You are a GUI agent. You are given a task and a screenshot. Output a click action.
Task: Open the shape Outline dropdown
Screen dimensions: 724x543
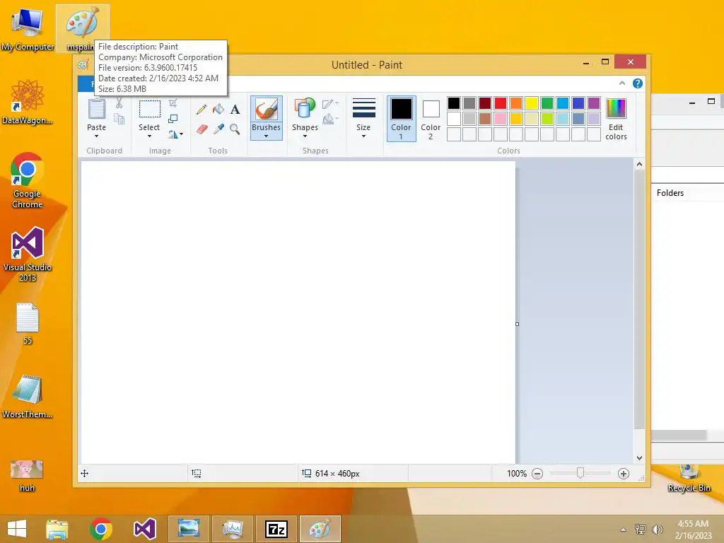331,105
